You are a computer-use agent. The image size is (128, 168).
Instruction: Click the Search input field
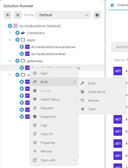(x=120, y=47)
